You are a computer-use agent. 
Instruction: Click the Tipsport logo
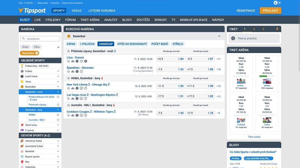pos(32,10)
